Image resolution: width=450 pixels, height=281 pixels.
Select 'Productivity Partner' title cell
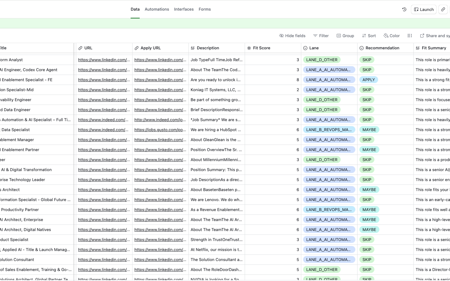tap(37, 210)
